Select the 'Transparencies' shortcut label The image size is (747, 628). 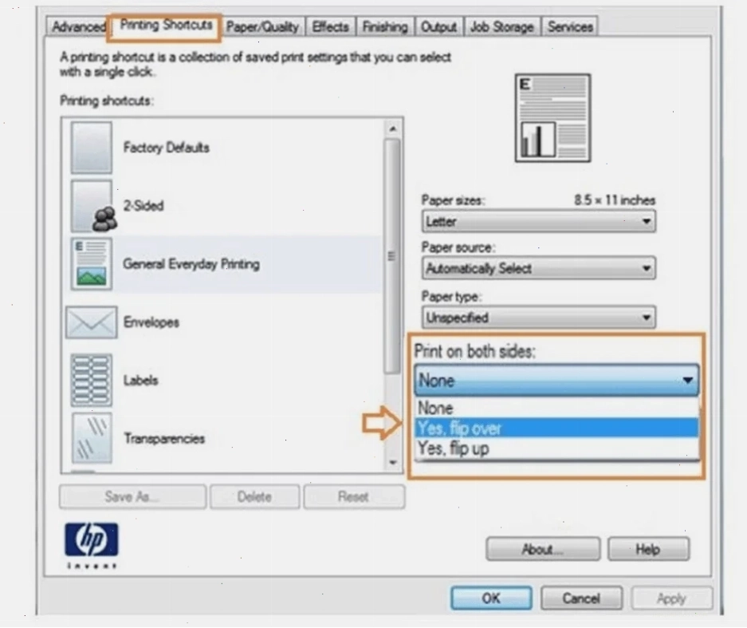click(164, 438)
